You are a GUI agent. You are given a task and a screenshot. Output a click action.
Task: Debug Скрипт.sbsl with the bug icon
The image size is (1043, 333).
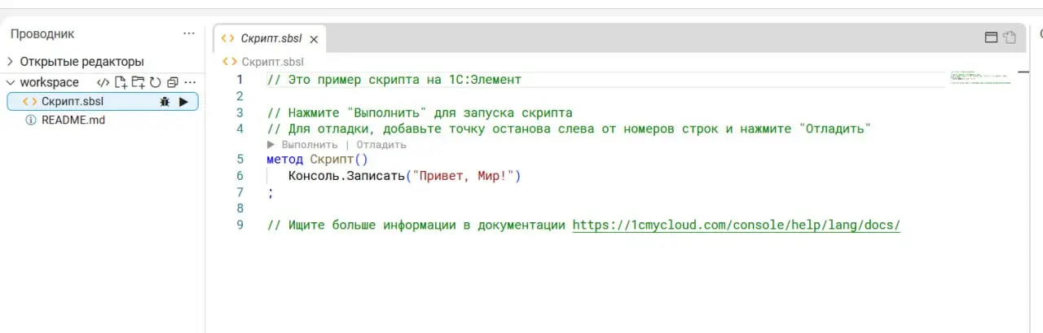point(165,102)
